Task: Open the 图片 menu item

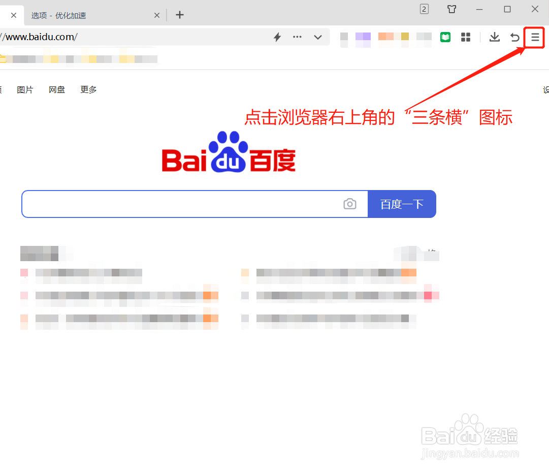Action: point(25,89)
